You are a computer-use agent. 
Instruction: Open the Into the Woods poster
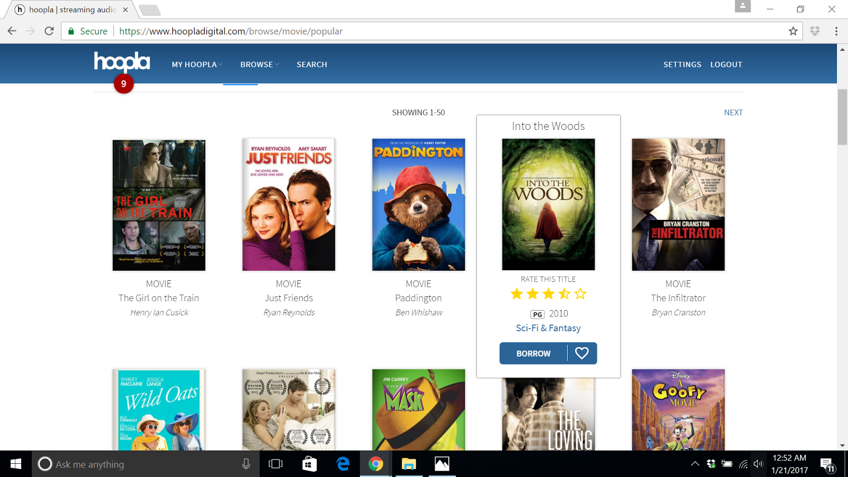coord(549,205)
